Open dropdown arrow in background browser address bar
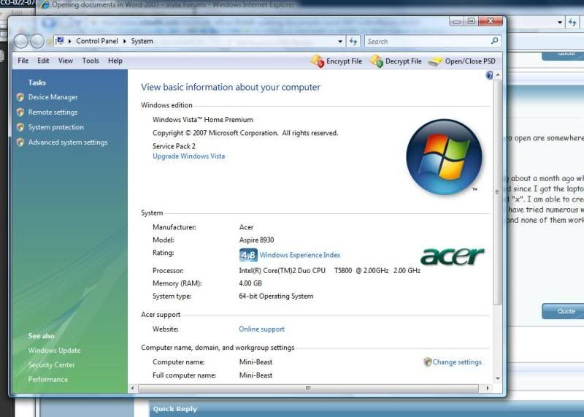 (560, 23)
